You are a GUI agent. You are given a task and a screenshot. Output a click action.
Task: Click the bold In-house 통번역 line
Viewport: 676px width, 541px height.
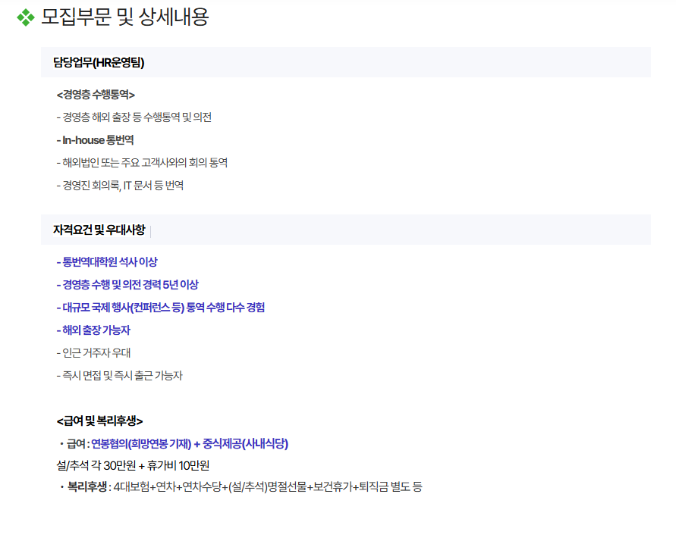click(x=96, y=140)
